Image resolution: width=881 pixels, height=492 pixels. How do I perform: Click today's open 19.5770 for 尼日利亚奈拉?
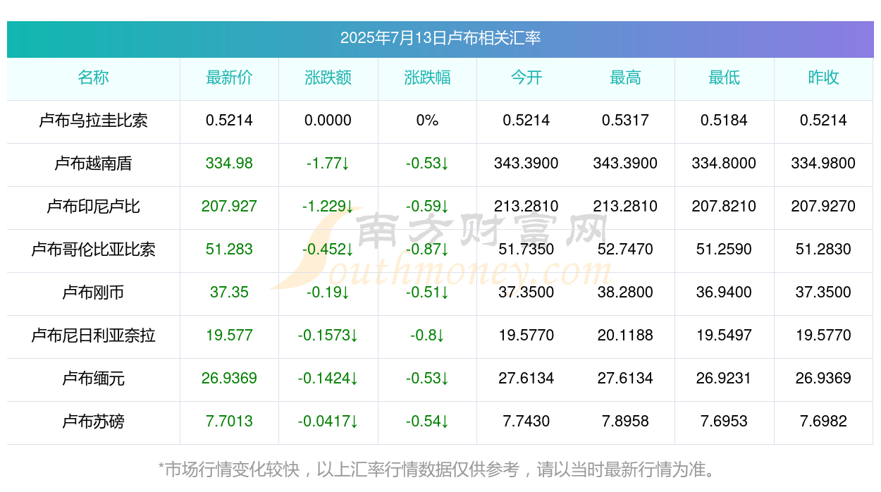(526, 336)
